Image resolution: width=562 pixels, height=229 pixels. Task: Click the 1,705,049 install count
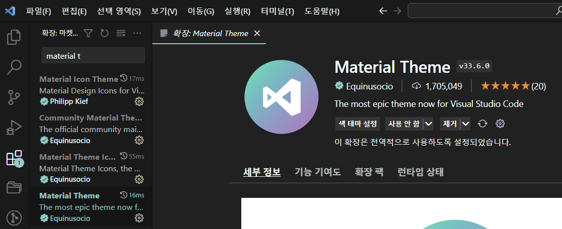[437, 86]
